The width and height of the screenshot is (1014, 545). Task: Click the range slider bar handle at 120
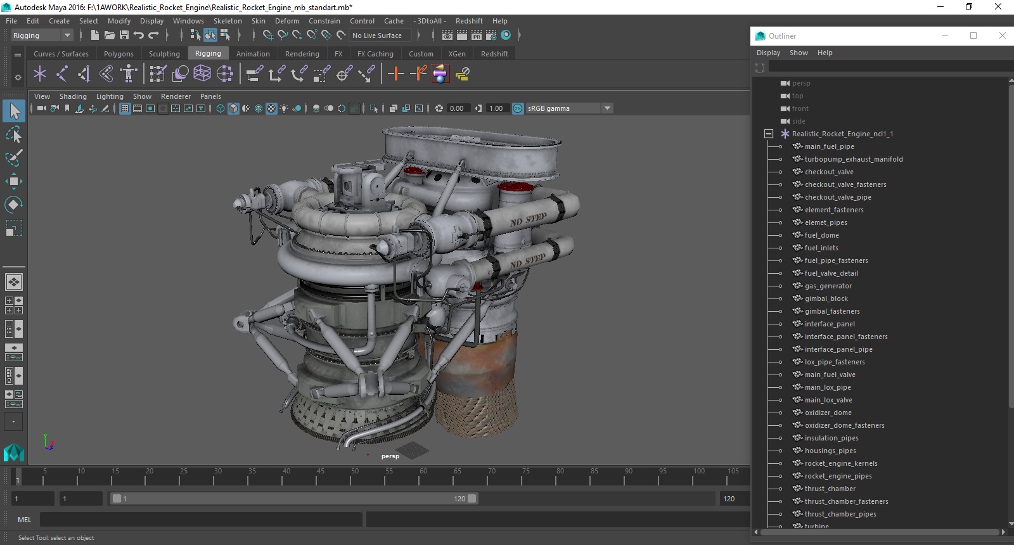point(472,499)
